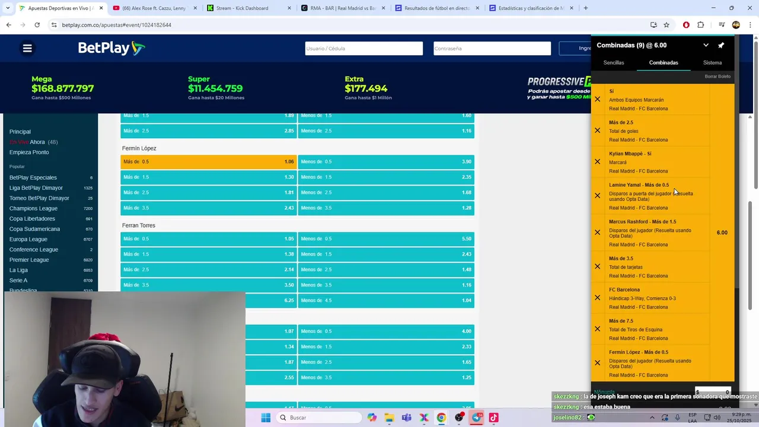Open the media controls toolbar icon

tap(722, 25)
